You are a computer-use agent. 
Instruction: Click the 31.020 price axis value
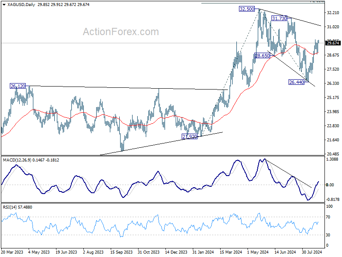point(333,27)
